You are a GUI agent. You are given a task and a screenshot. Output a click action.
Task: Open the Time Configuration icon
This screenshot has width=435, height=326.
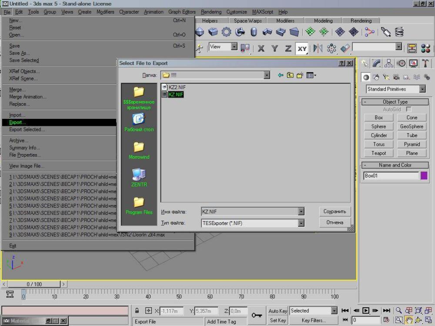point(386,320)
